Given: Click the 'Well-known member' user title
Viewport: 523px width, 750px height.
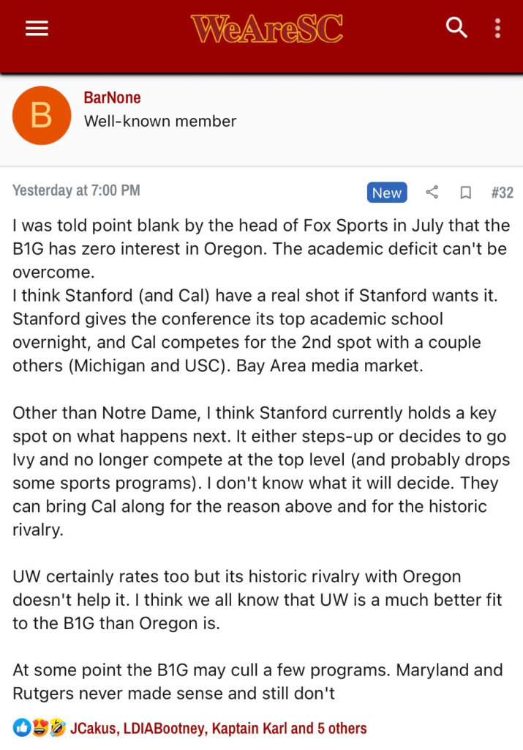Looking at the screenshot, I should pos(160,122).
